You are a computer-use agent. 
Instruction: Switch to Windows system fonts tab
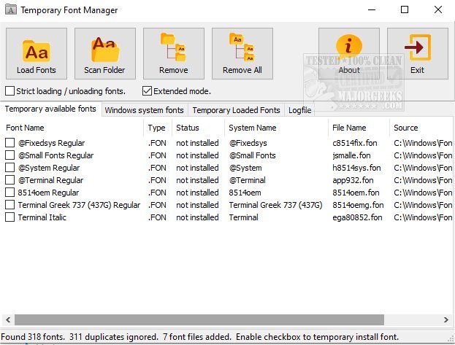pos(144,110)
